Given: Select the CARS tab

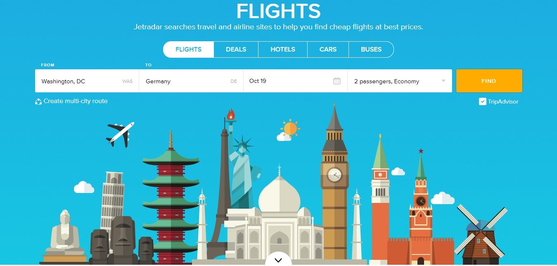Looking at the screenshot, I should coord(328,49).
